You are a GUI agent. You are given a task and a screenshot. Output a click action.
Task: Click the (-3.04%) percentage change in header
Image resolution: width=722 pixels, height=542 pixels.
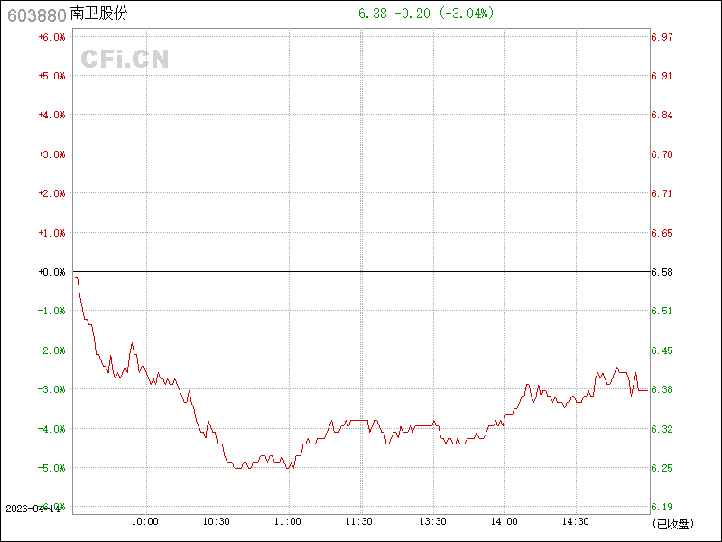(x=467, y=14)
